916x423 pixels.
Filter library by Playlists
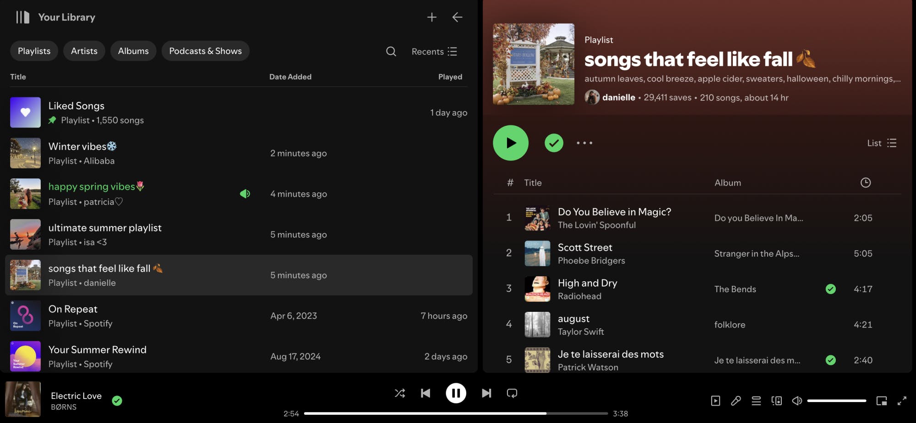[34, 51]
